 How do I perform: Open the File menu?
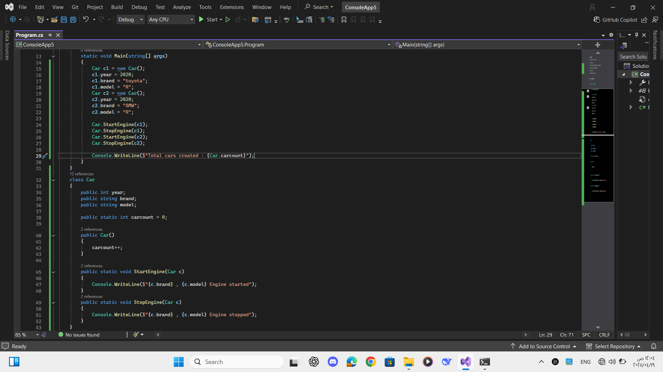click(22, 7)
